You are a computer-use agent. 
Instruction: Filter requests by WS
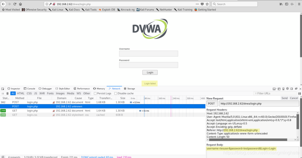pyautogui.click(x=78, y=93)
